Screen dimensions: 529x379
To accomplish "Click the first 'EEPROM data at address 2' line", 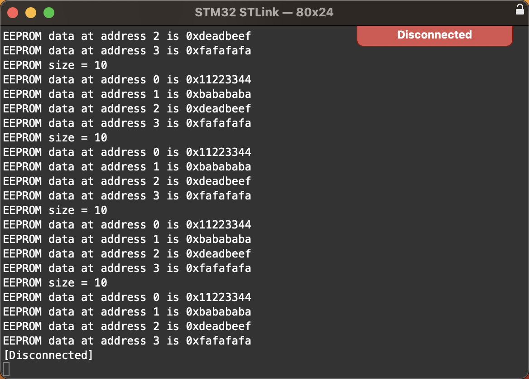I will click(127, 36).
